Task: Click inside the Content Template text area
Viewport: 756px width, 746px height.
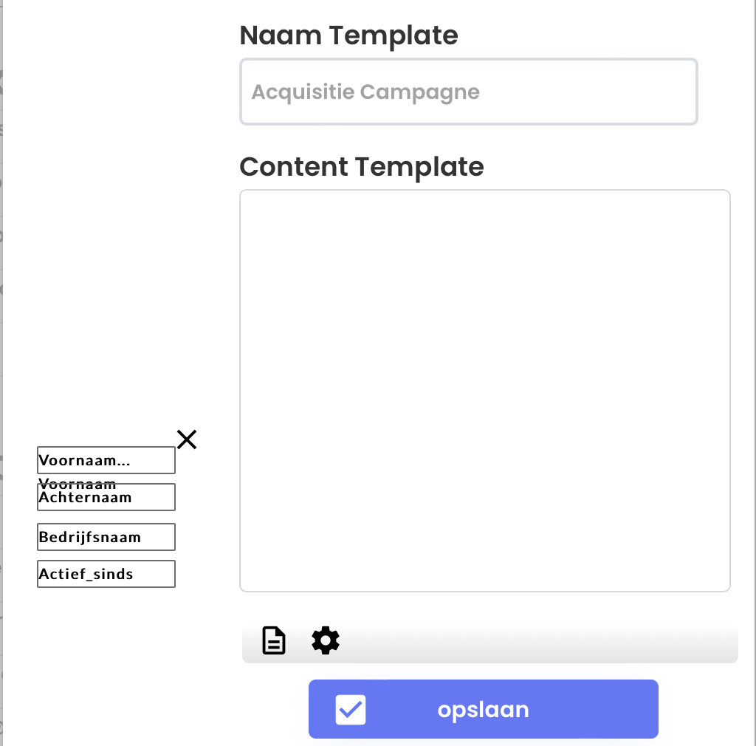Action: click(485, 391)
